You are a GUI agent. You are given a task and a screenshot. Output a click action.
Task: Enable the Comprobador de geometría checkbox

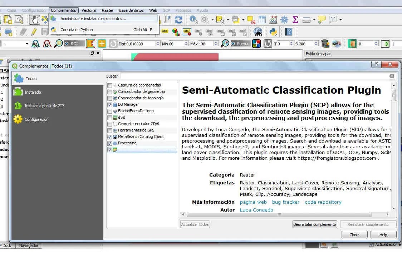[x=110, y=92]
